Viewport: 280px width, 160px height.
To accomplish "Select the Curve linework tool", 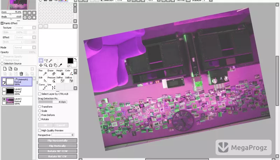I will tap(43, 87).
